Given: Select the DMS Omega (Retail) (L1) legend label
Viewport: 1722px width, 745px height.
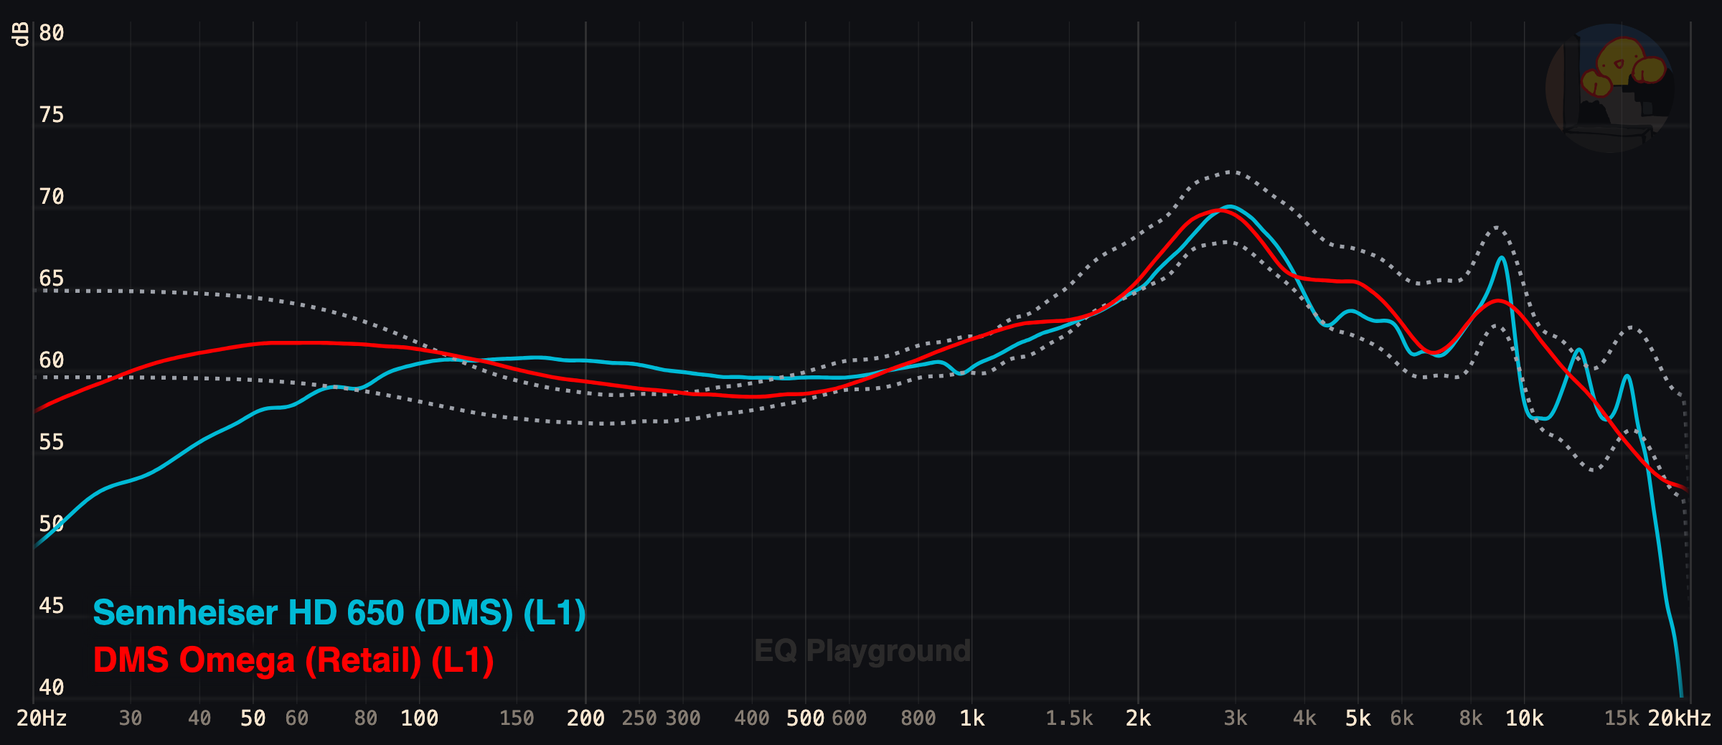Looking at the screenshot, I should coord(293,660).
